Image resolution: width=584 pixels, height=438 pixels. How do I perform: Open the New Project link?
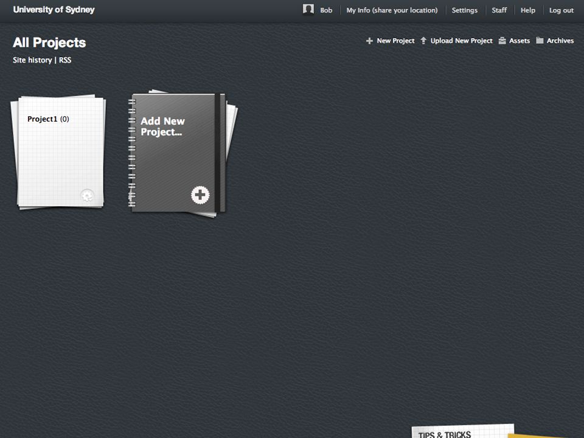click(395, 41)
